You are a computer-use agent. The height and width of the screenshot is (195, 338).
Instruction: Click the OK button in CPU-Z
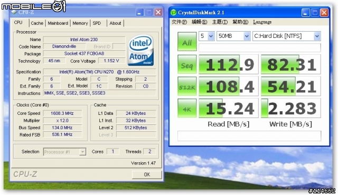pyautogui.click(x=147, y=174)
